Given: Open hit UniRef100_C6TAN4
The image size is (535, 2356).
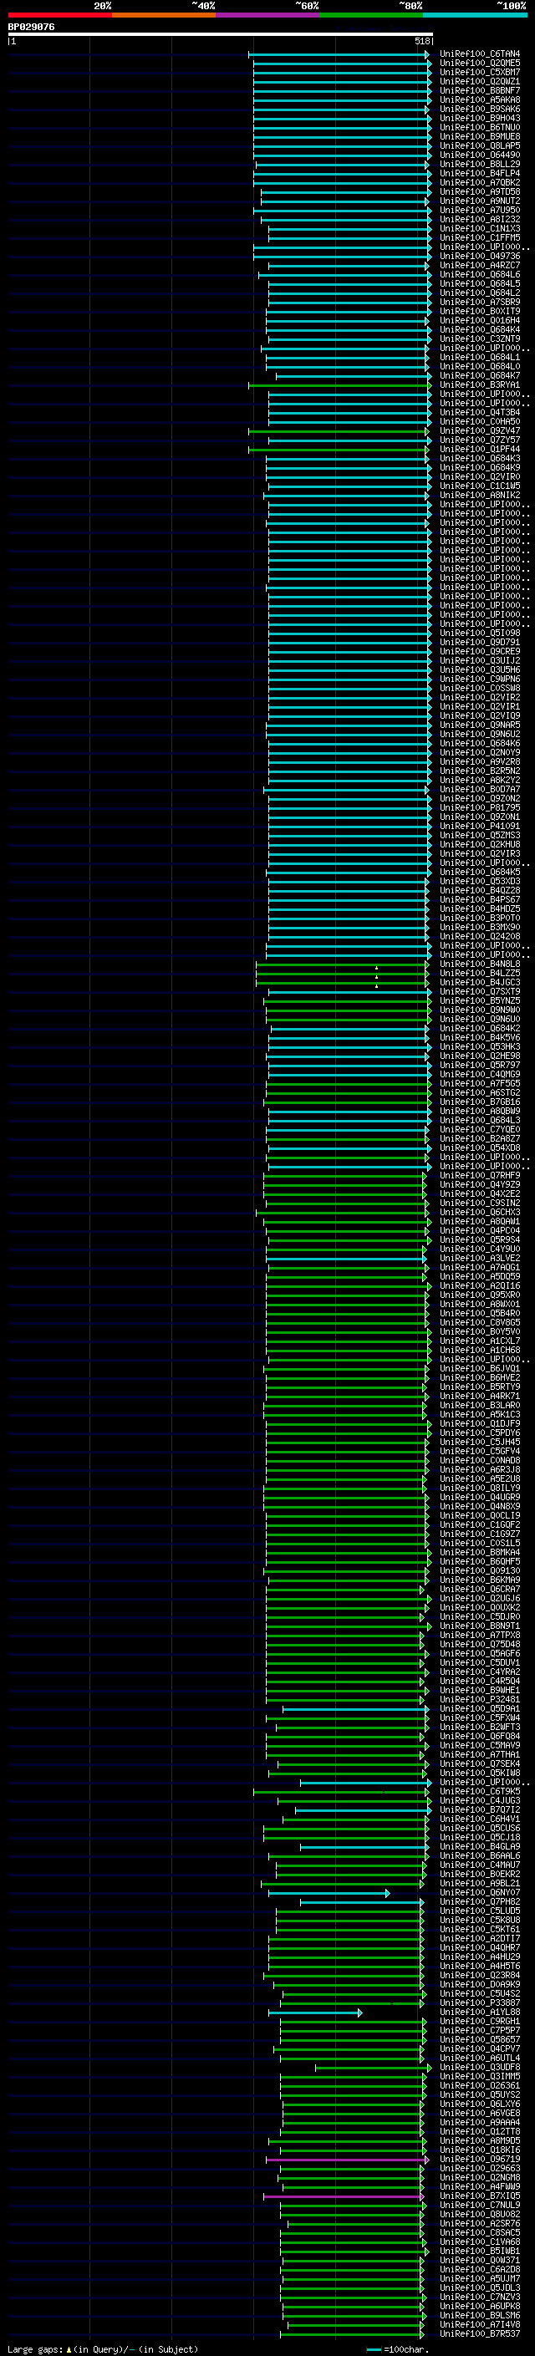Looking at the screenshot, I should click(479, 55).
